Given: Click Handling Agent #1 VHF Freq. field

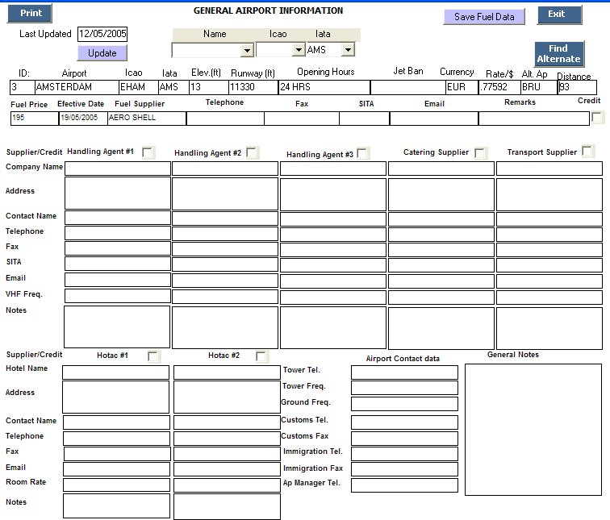Looking at the screenshot, I should click(118, 296).
